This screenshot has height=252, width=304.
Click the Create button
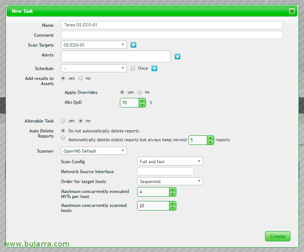(x=278, y=236)
